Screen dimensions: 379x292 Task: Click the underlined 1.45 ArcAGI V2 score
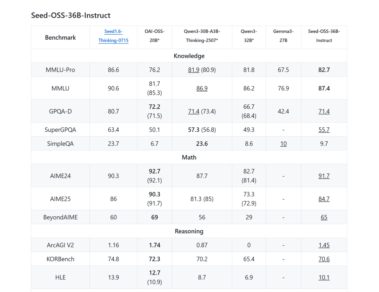point(324,245)
